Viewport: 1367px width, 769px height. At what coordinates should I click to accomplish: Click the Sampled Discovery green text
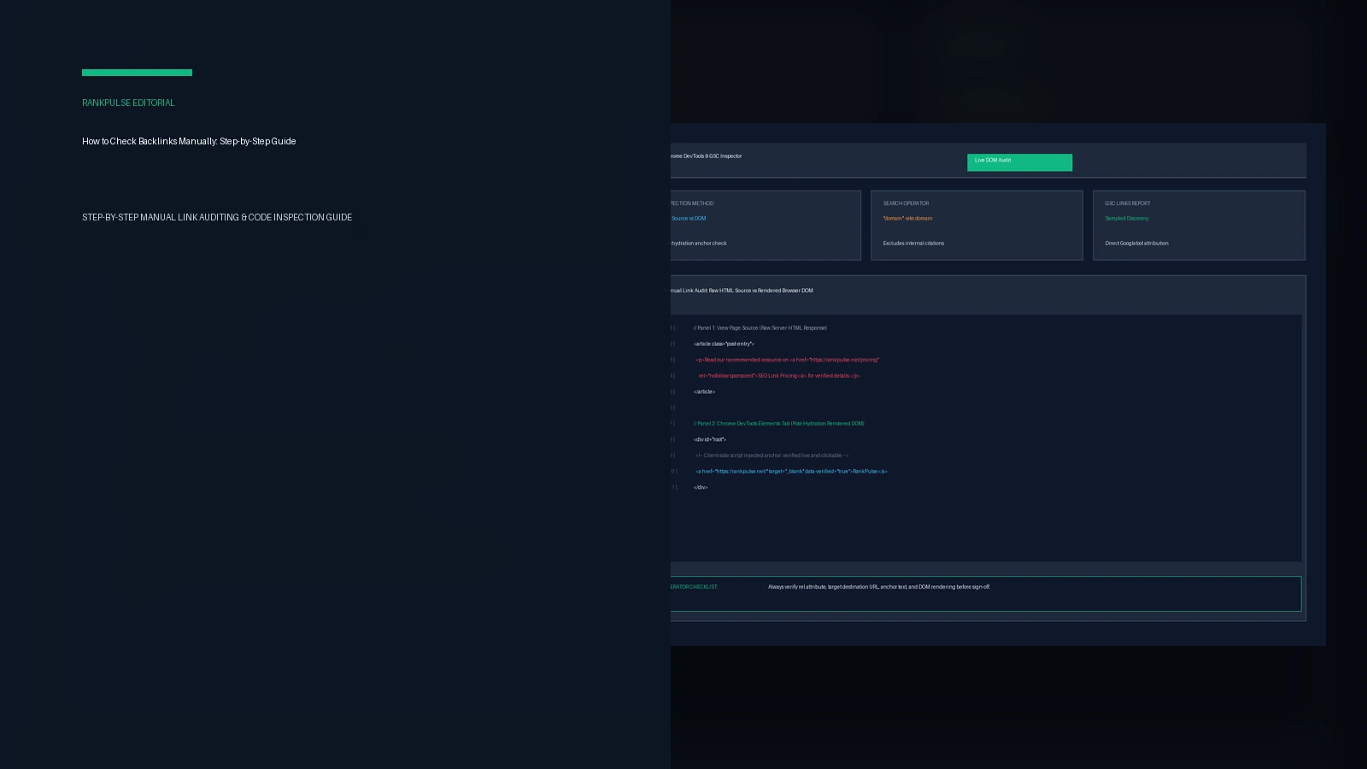(1127, 219)
